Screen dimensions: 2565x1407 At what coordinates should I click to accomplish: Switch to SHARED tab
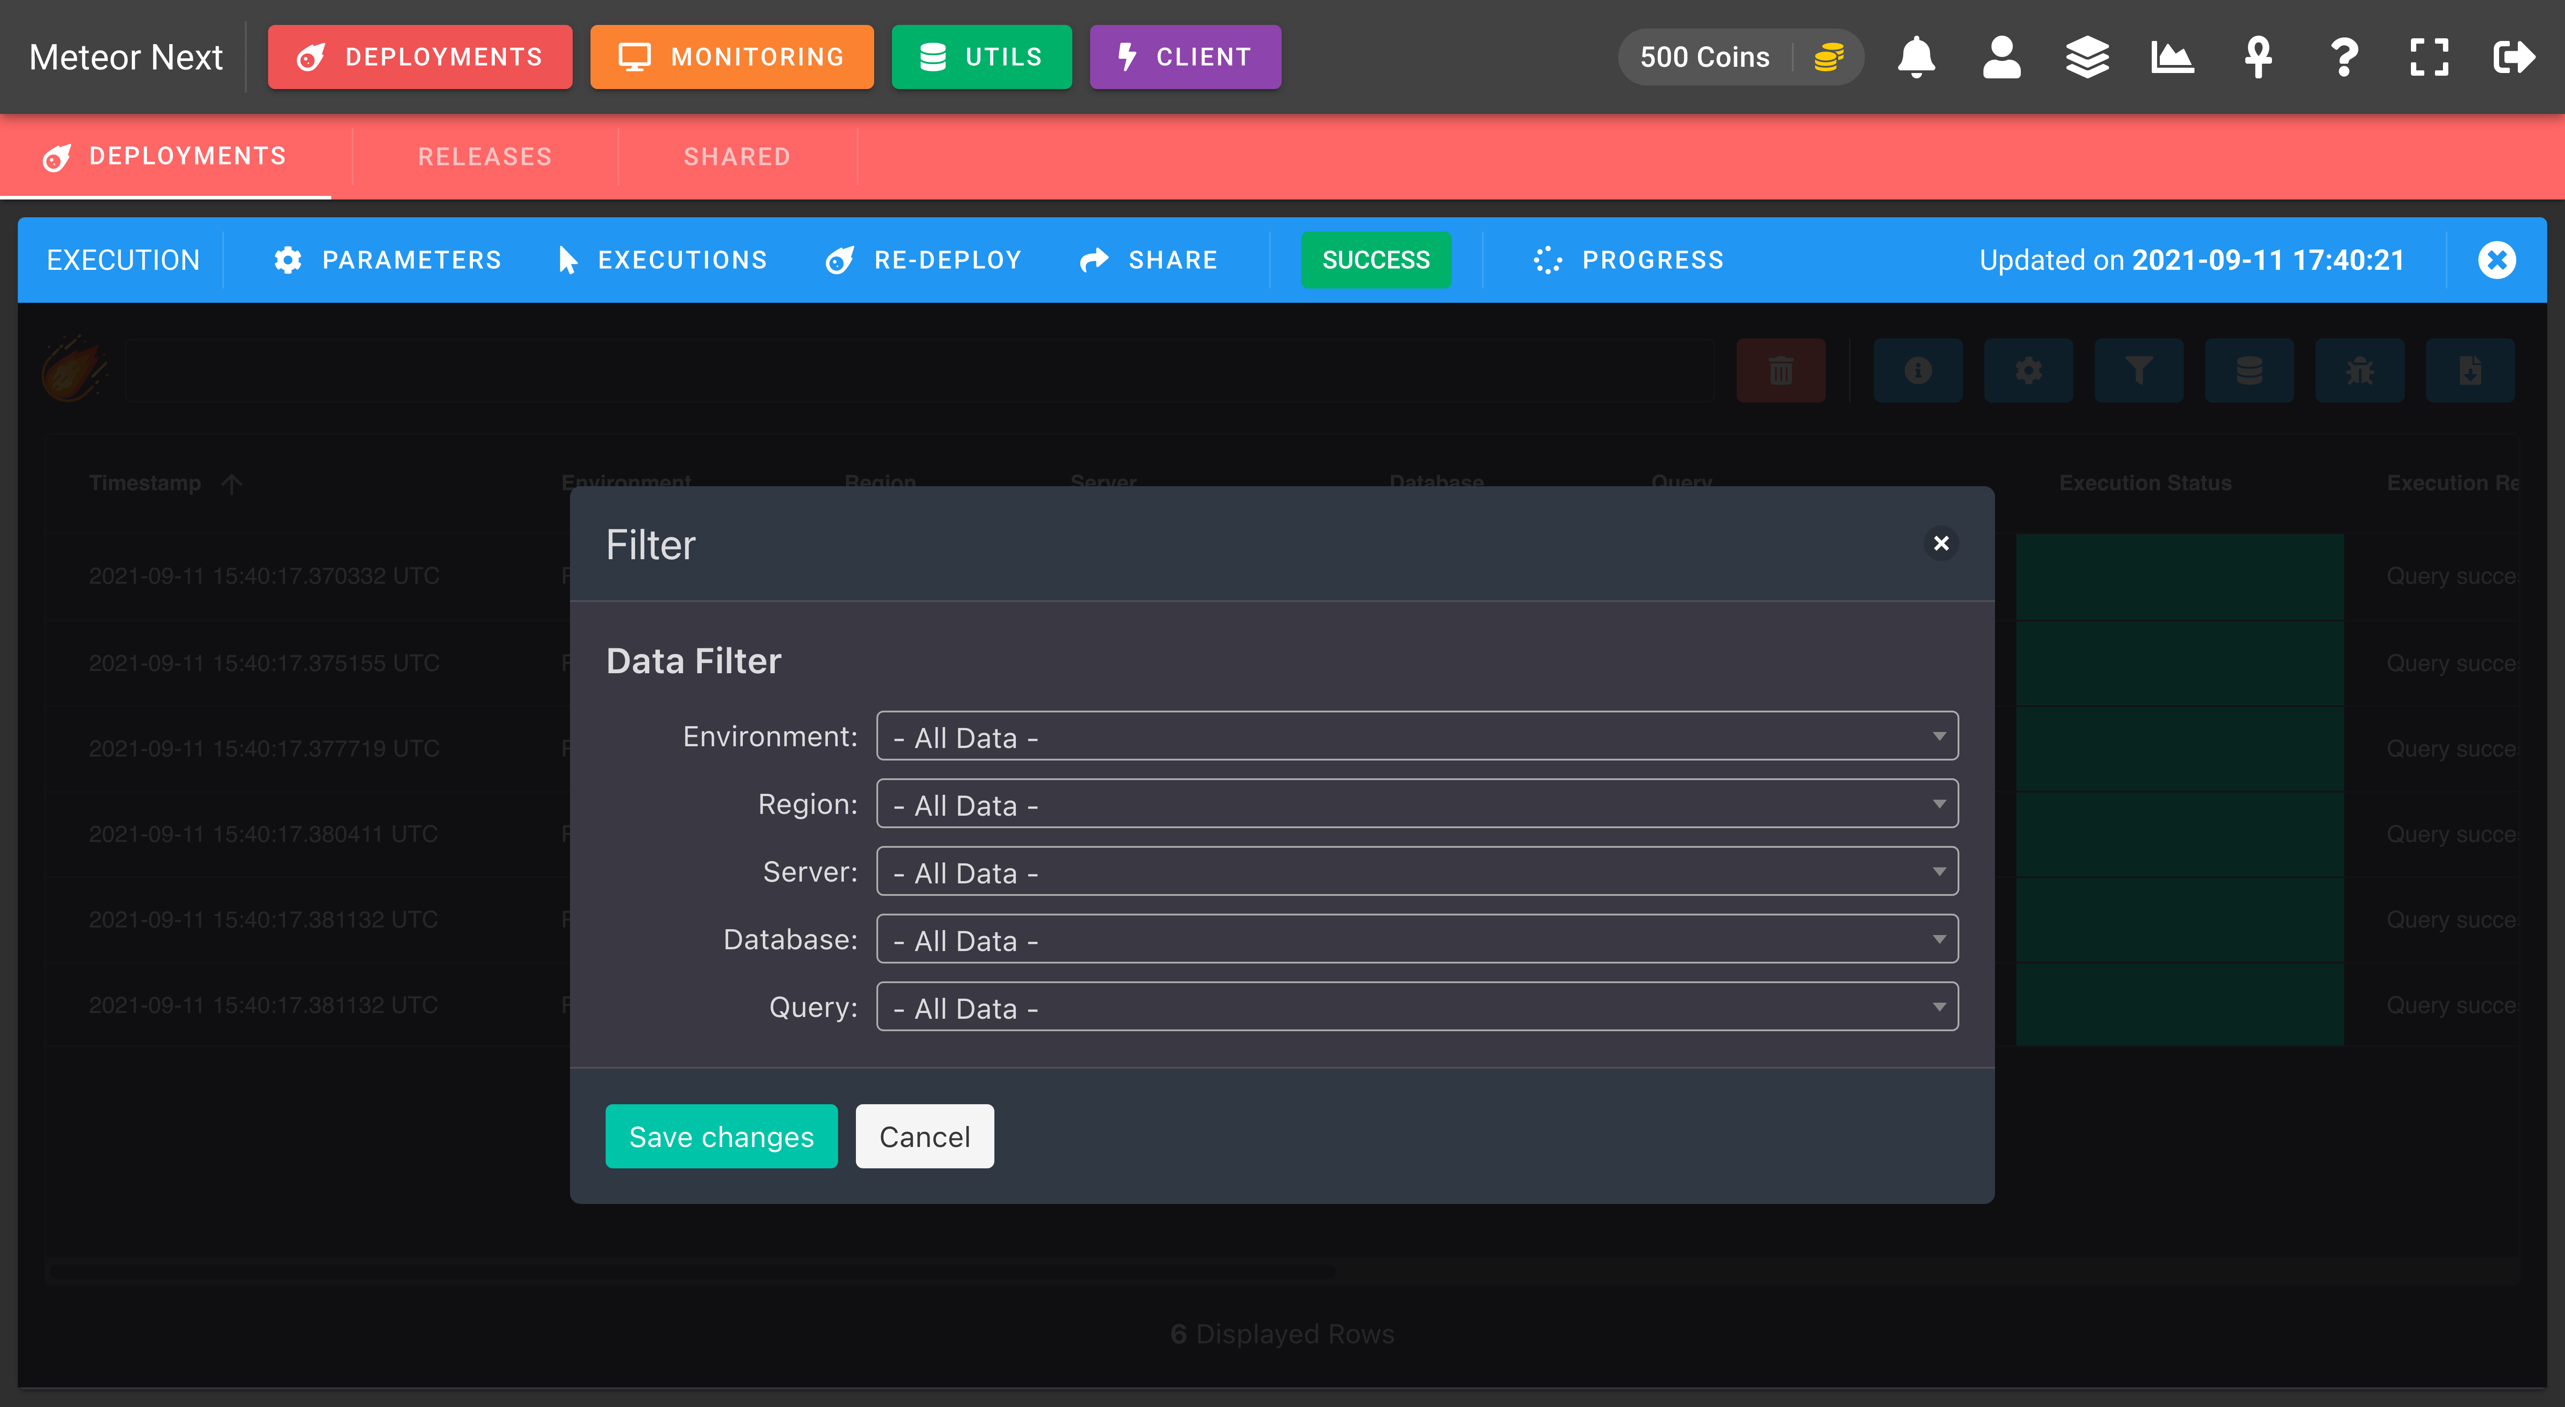737,156
